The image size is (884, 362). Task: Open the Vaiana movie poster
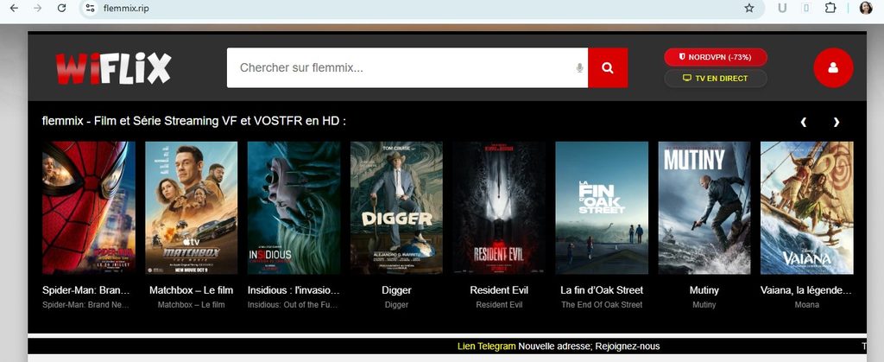[807, 207]
